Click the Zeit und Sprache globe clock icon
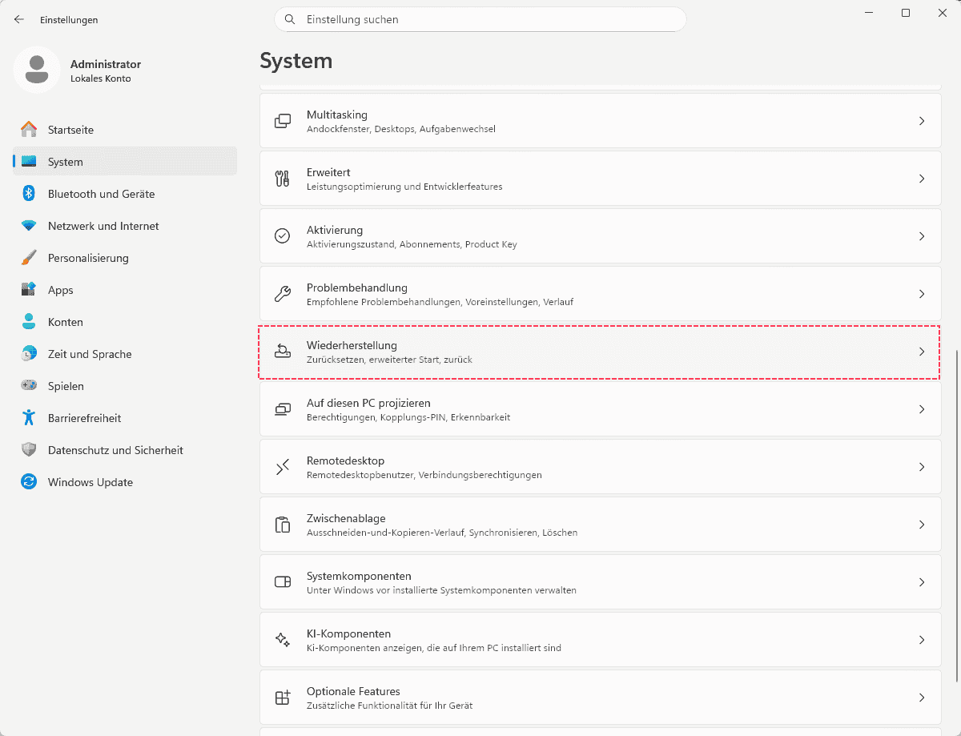Viewport: 961px width, 736px height. tap(29, 354)
